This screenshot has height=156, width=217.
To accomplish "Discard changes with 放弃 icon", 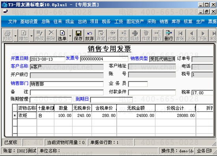I will tap(90, 36).
